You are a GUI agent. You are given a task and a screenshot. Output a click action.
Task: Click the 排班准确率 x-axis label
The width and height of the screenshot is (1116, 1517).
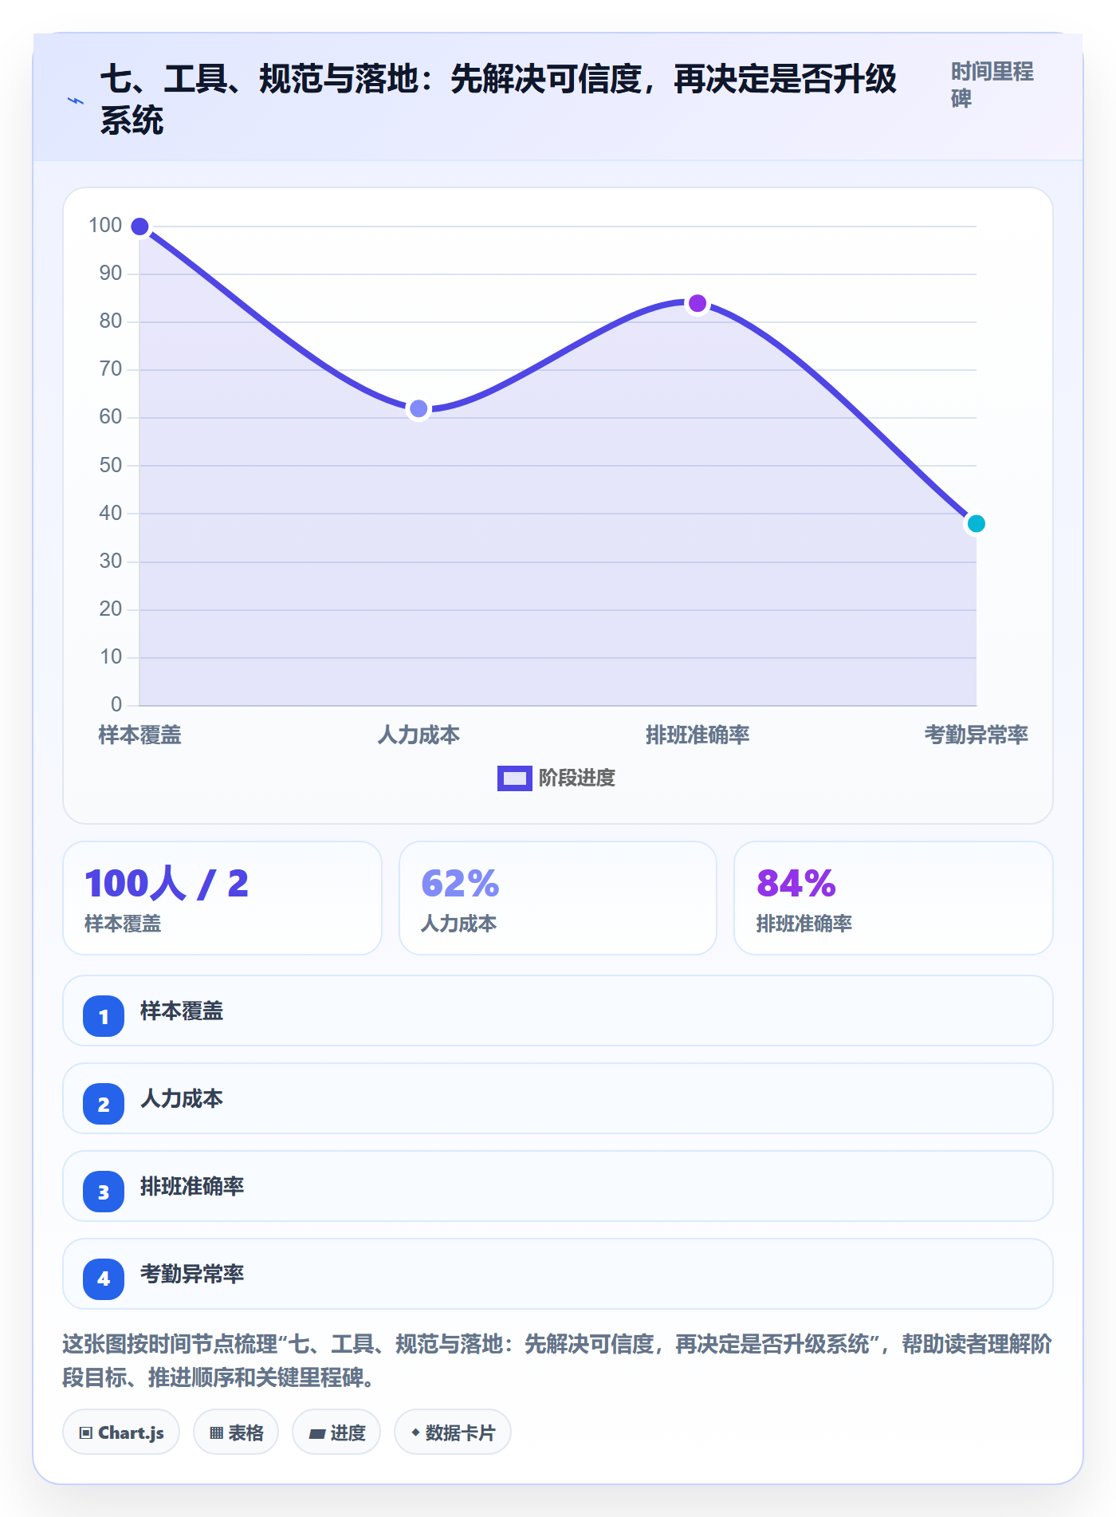pyautogui.click(x=697, y=735)
